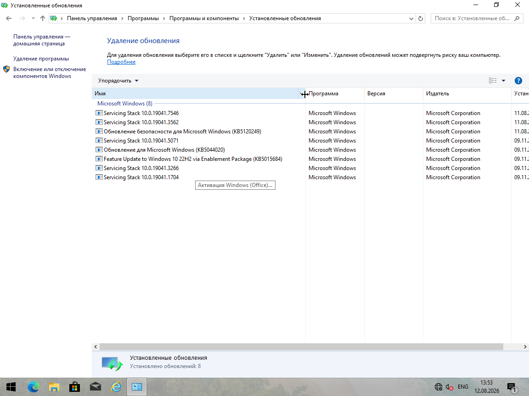
Task: Open Удаление программы link
Action: coord(41,59)
